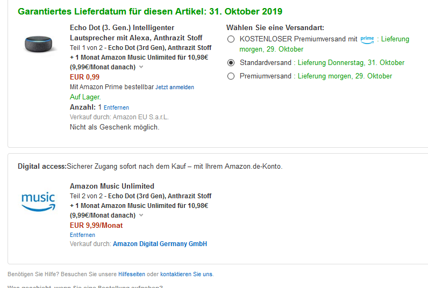Open the Amazon Digital Germany GmbH seller link
The image size is (428, 288).
click(x=160, y=244)
